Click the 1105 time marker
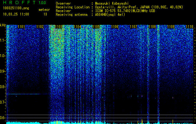 point(96,27)
